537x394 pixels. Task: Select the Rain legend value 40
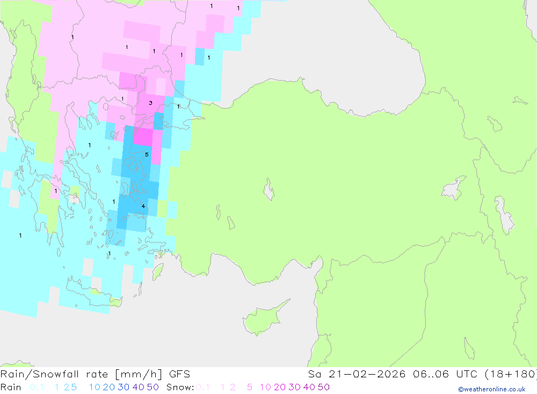(139, 387)
